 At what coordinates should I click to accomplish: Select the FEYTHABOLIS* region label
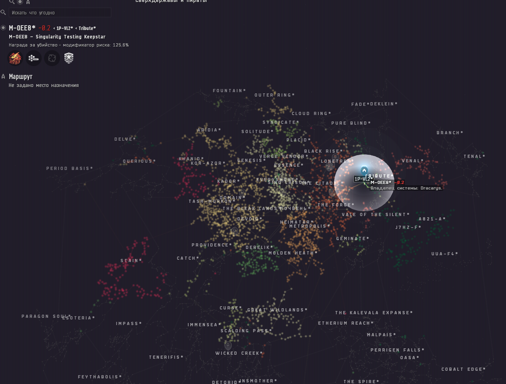click(100, 377)
